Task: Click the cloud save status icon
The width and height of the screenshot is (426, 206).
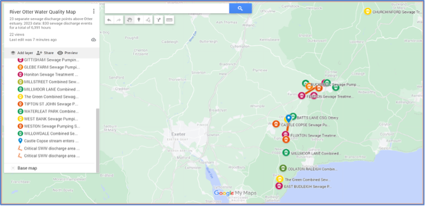Action: tap(93, 40)
